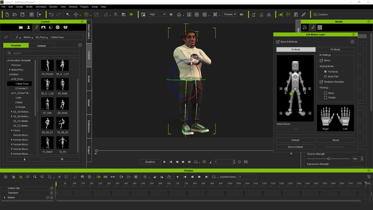Viewport: 373px width, 210px height.
Task: Collapse the Animation Template tree node
Action: 8,60
